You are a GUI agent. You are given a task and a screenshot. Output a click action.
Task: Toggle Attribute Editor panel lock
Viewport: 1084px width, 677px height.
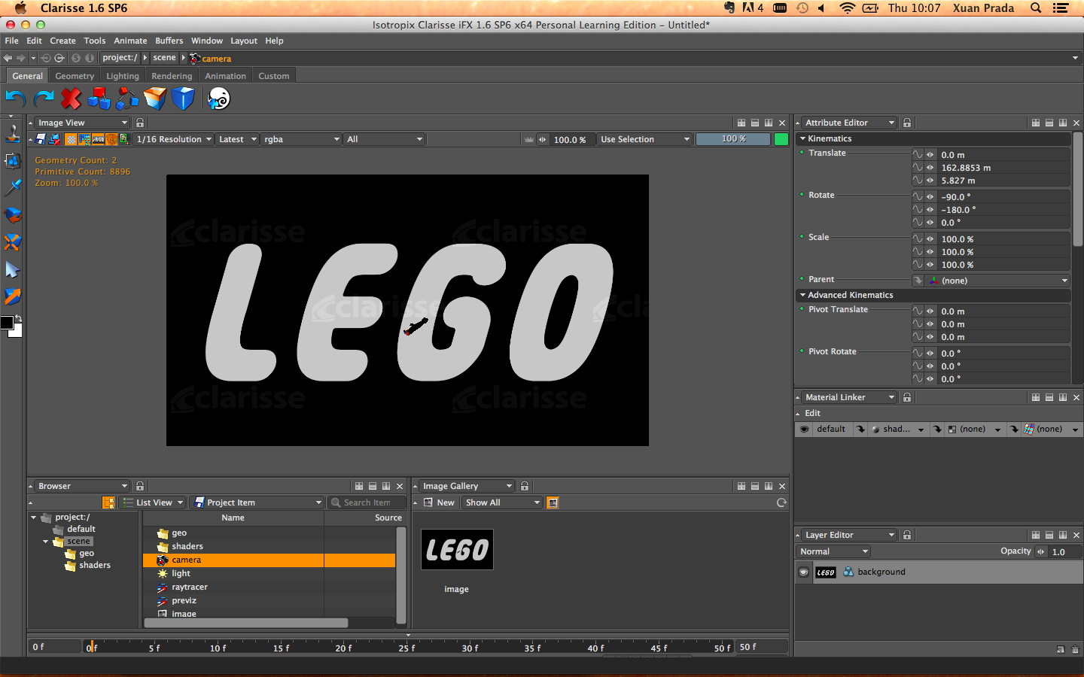point(907,123)
